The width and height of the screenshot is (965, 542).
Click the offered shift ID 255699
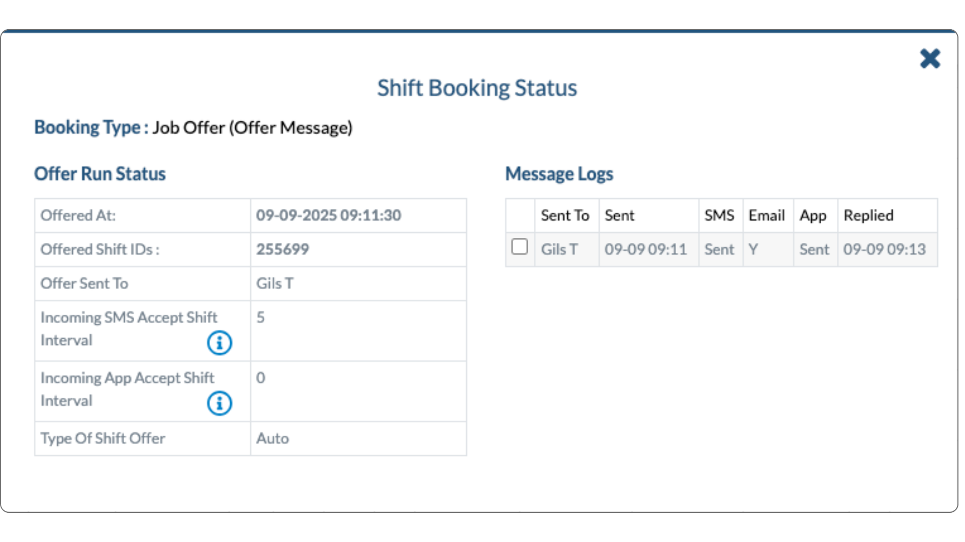point(282,249)
